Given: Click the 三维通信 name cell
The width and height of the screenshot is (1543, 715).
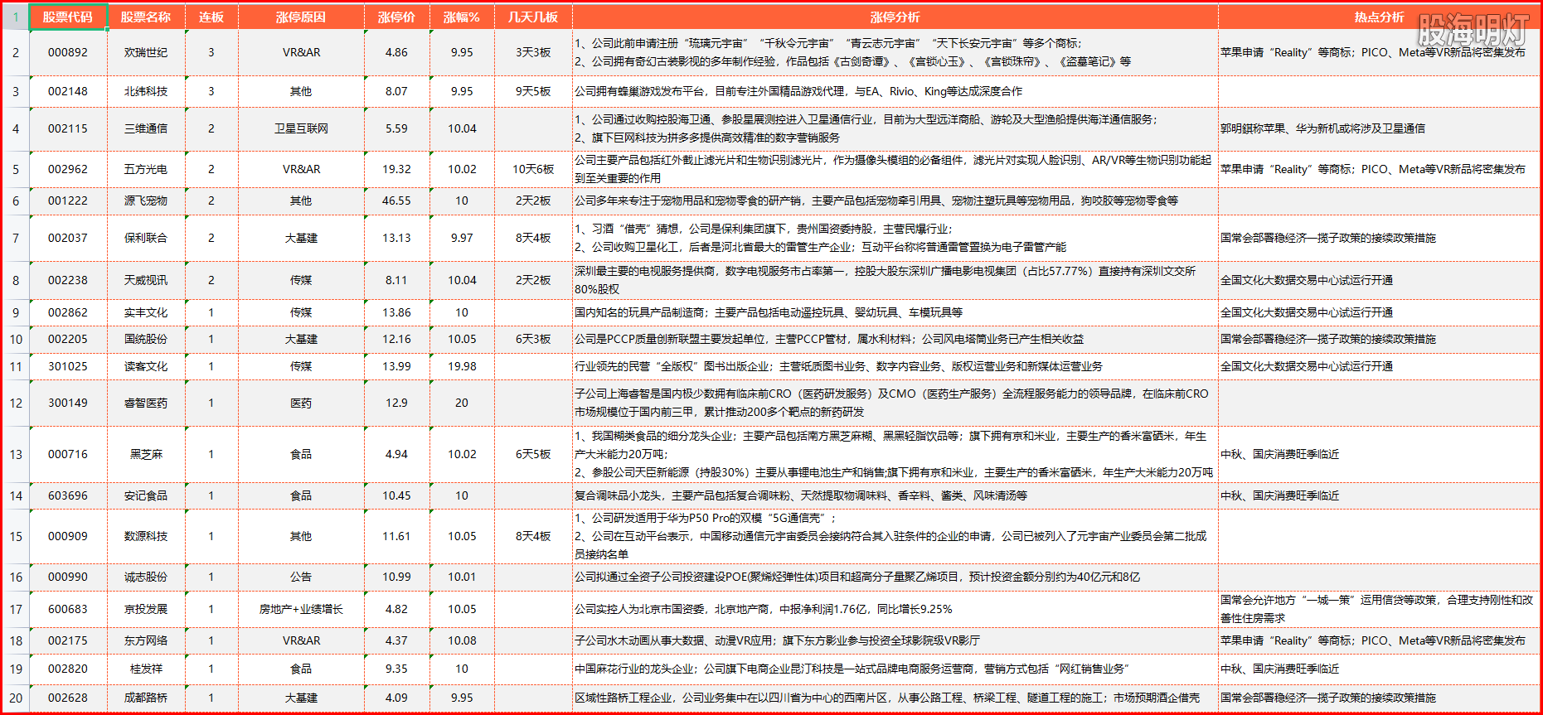Looking at the screenshot, I should coord(146,128).
